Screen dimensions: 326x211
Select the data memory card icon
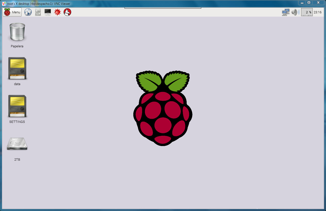17,68
